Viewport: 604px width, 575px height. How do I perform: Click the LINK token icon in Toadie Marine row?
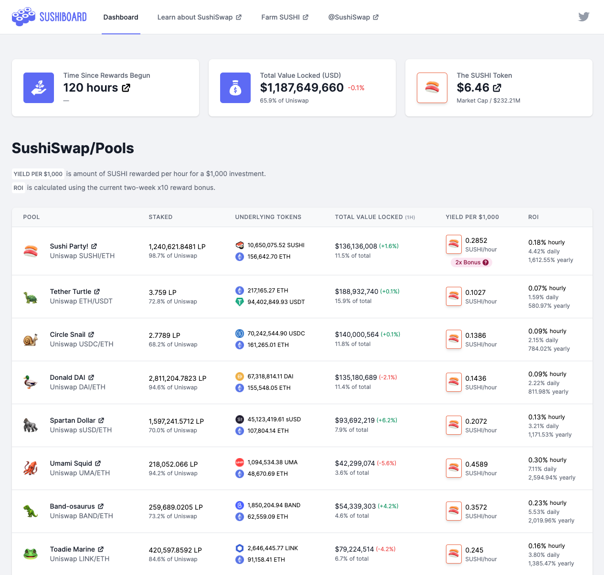tap(240, 548)
